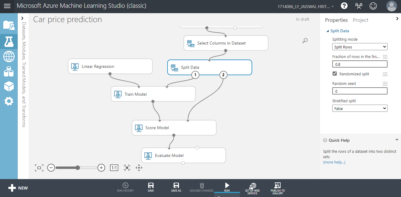Click the (more help...) link
Image resolution: width=401 pixels, height=197 pixels.
coord(334,162)
